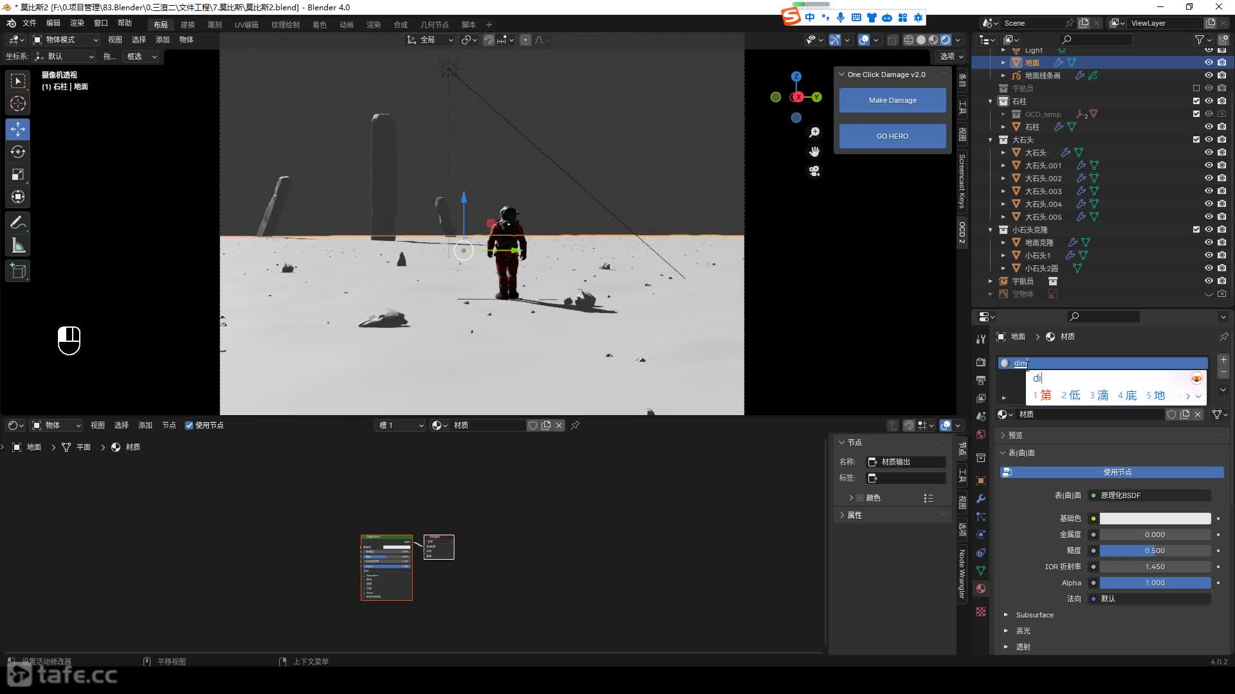This screenshot has height=694, width=1235.
Task: Select the Select Box tool
Action: tap(18, 81)
